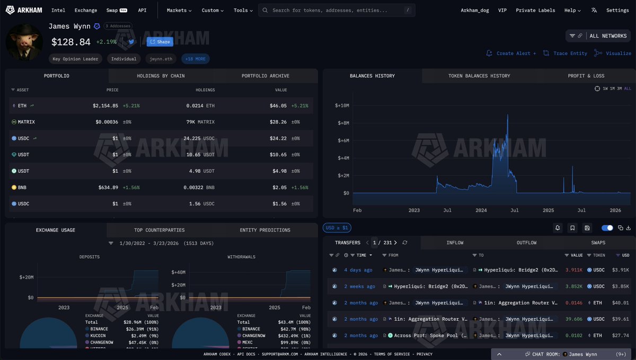This screenshot has height=360, width=636.
Task: Switch to HOLDINGS BY CHAIN tab
Action: tap(161, 76)
